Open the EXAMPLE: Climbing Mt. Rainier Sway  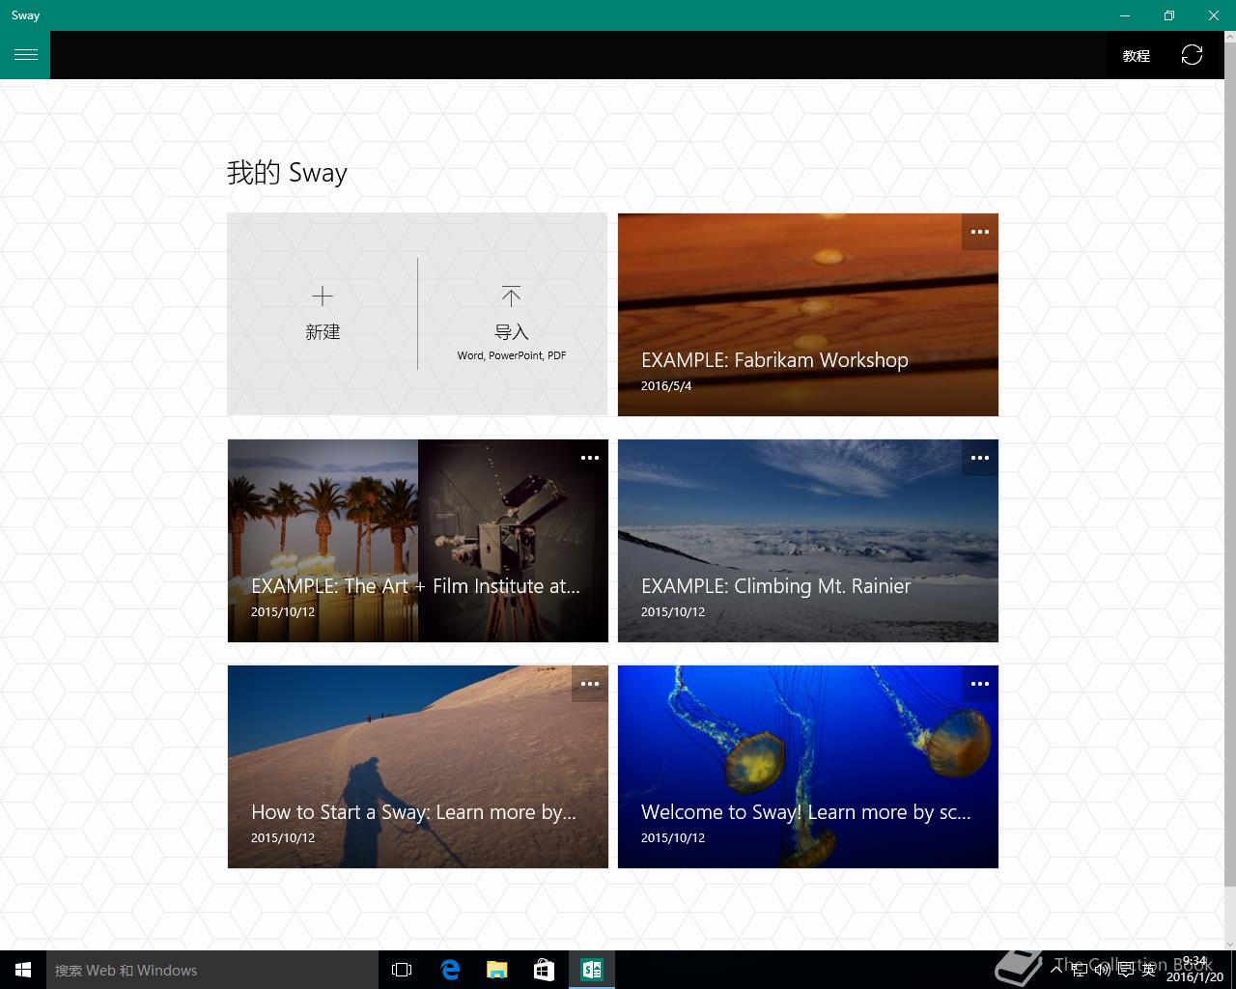coord(808,541)
